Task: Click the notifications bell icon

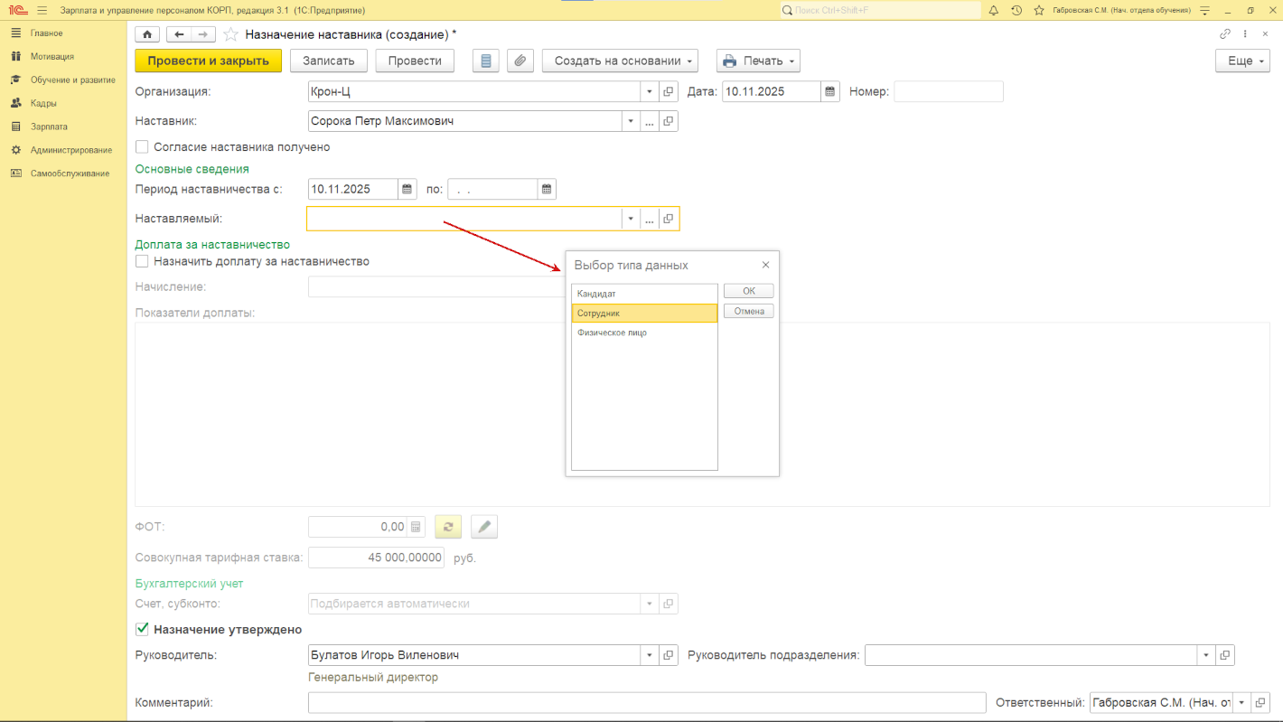Action: click(x=993, y=10)
